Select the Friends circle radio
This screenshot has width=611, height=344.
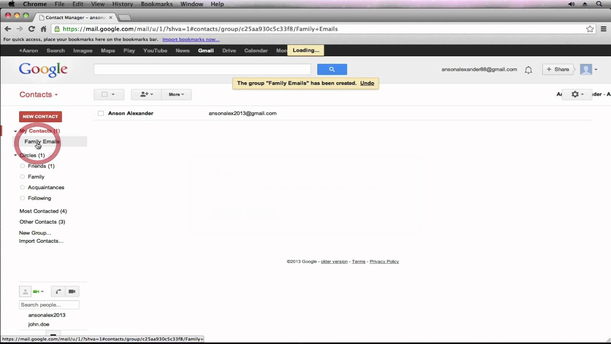pyautogui.click(x=22, y=166)
